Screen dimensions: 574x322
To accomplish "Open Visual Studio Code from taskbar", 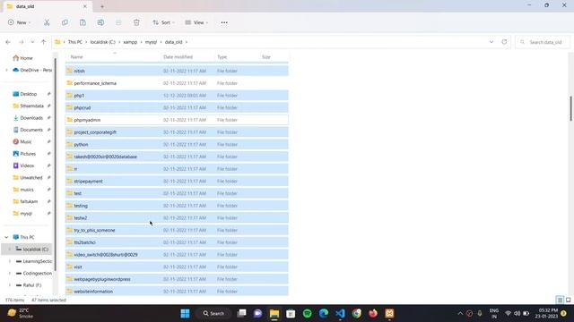I will [x=340, y=313].
